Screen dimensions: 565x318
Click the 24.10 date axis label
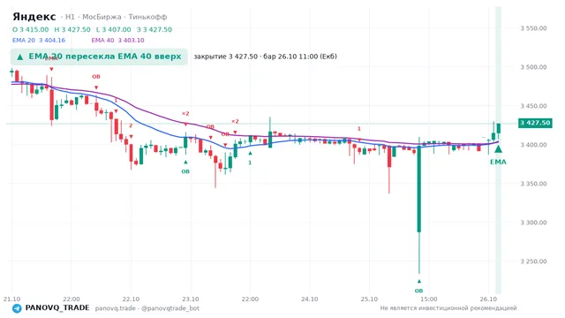(310, 299)
